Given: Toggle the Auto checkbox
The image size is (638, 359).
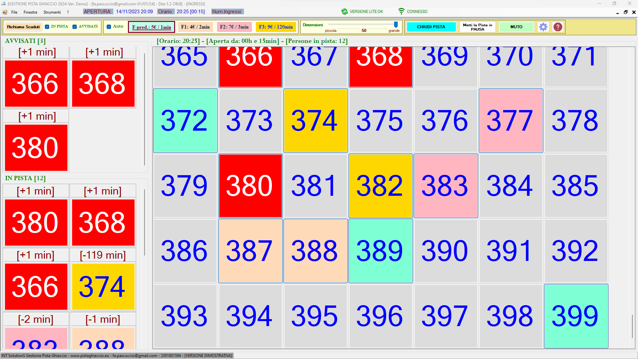Looking at the screenshot, I should point(109,27).
